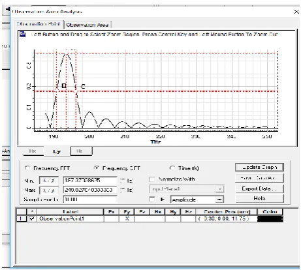The width and height of the screenshot is (301, 270).
Task: Click row number 1 header in the table
Action: tap(22, 218)
